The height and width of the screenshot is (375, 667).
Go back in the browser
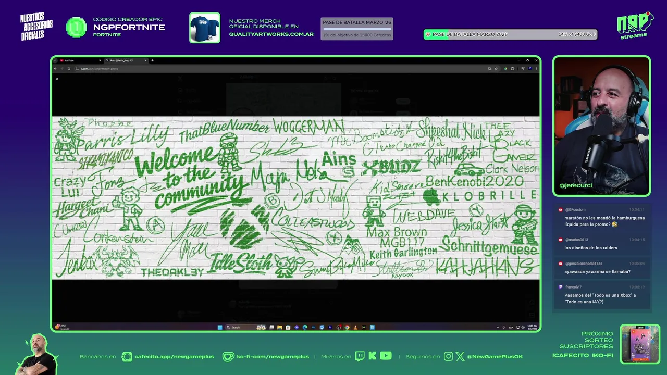tap(56, 69)
